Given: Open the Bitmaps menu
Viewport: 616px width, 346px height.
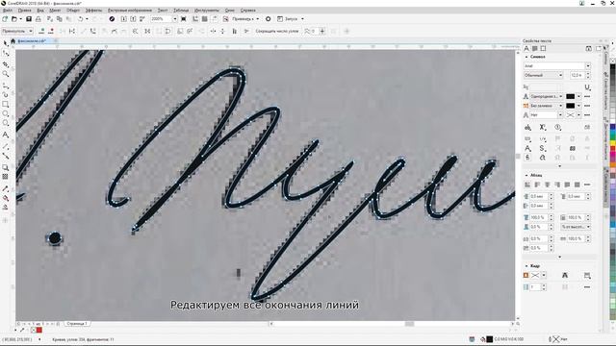Looking at the screenshot, I should pos(130,11).
